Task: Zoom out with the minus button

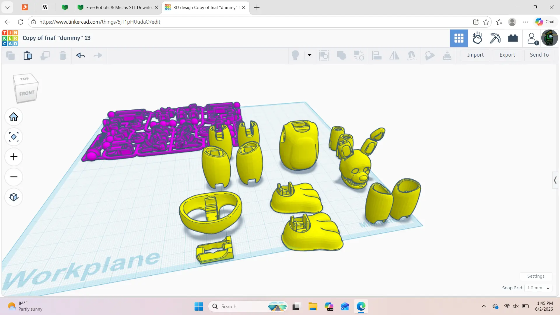Action: (14, 177)
